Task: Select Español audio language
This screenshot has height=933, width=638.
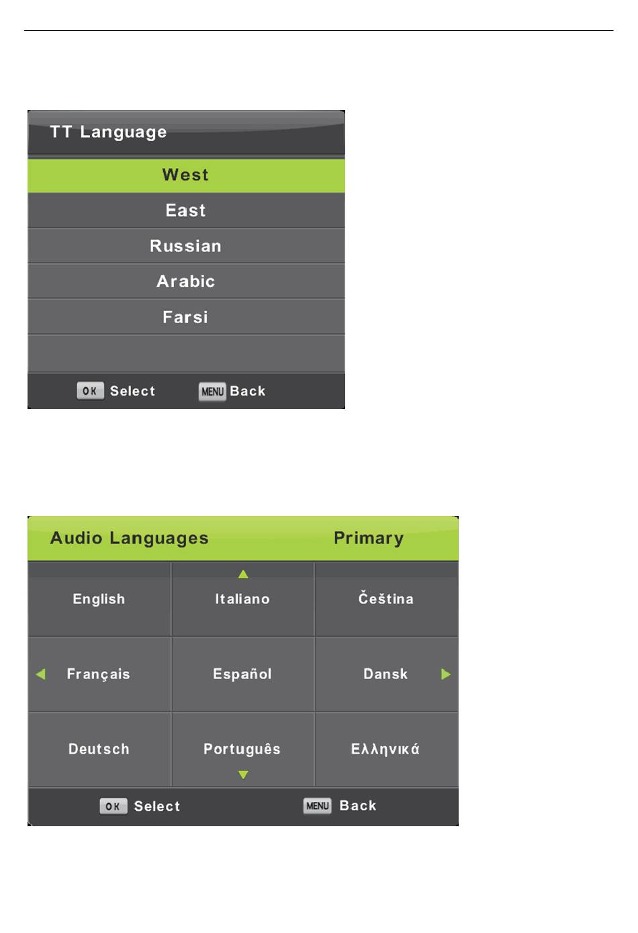Action: (242, 674)
